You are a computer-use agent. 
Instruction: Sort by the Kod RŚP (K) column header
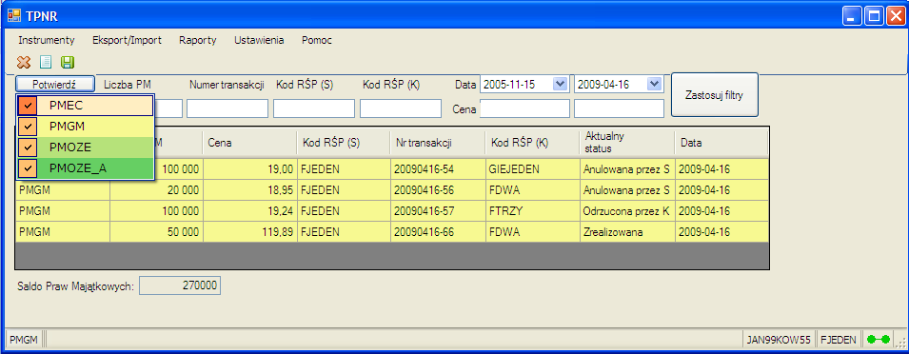(532, 143)
